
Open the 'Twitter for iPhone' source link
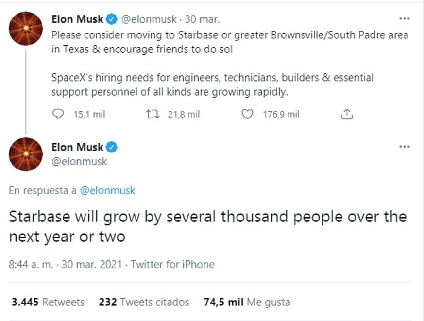tap(172, 265)
